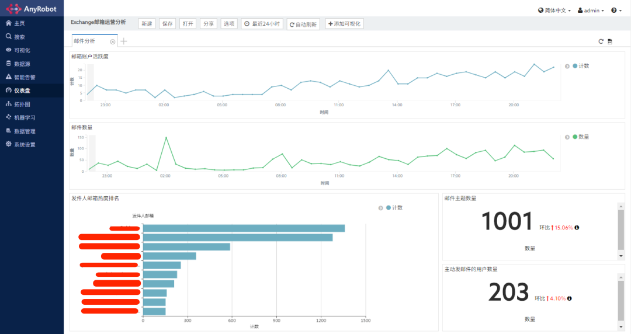
Task: Click the save/export icon beside refresh
Action: 610,41
